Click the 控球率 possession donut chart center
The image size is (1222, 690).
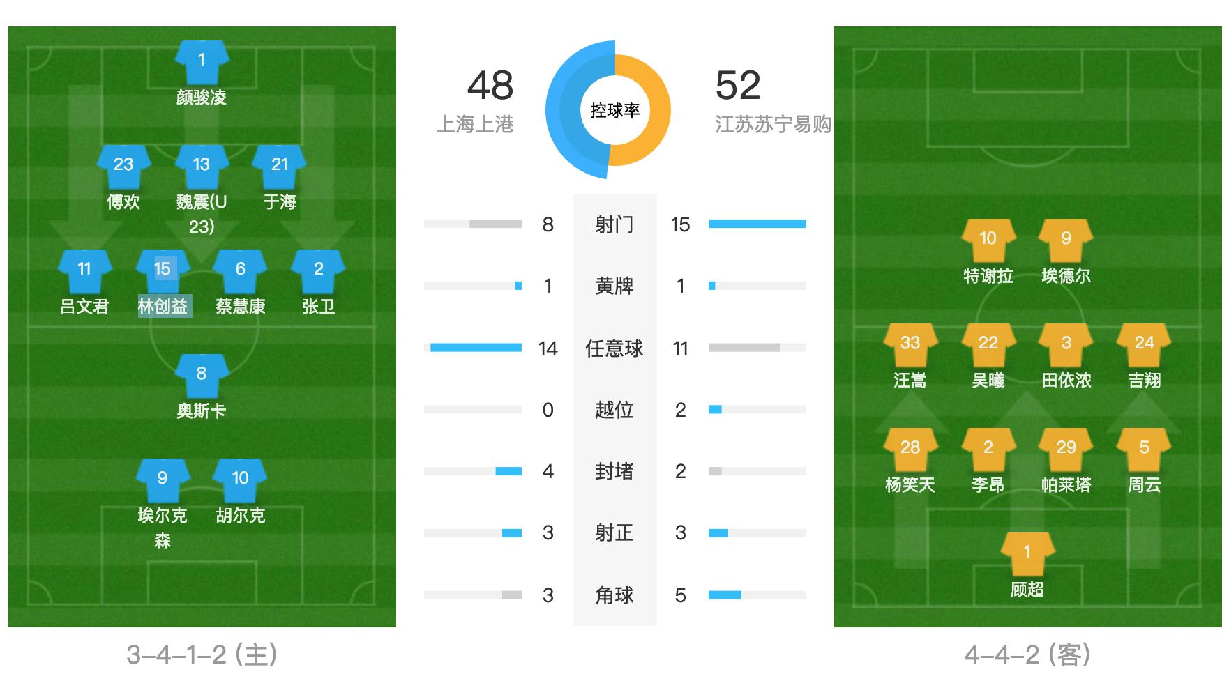point(614,110)
